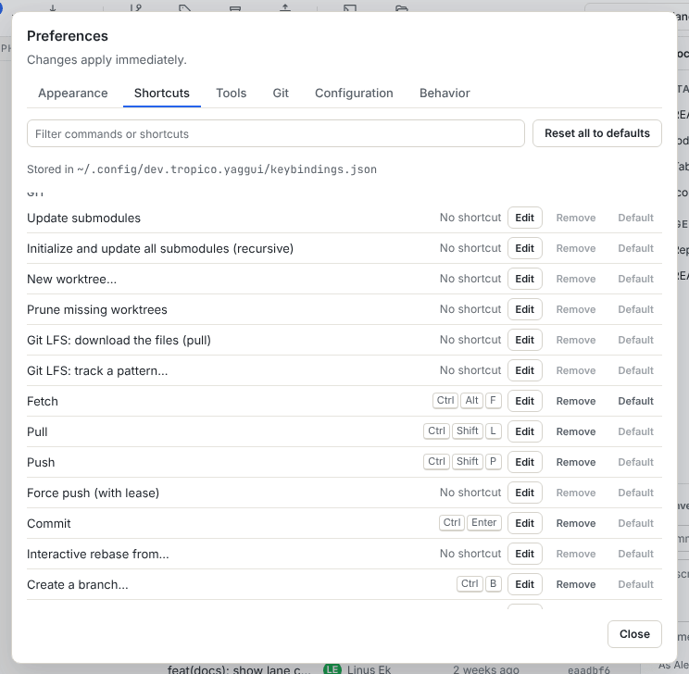689x674 pixels.
Task: Click the Ctrl Shift P shortcut keys
Action: tap(462, 461)
